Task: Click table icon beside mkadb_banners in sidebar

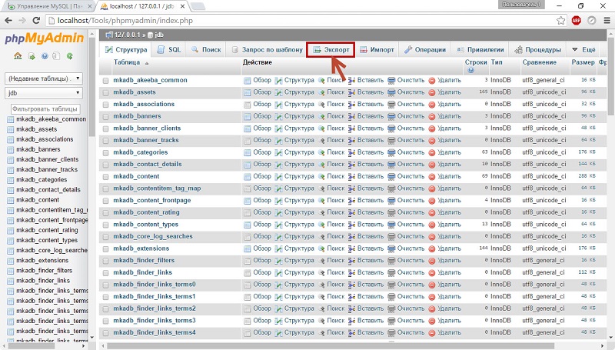Action: (x=10, y=150)
